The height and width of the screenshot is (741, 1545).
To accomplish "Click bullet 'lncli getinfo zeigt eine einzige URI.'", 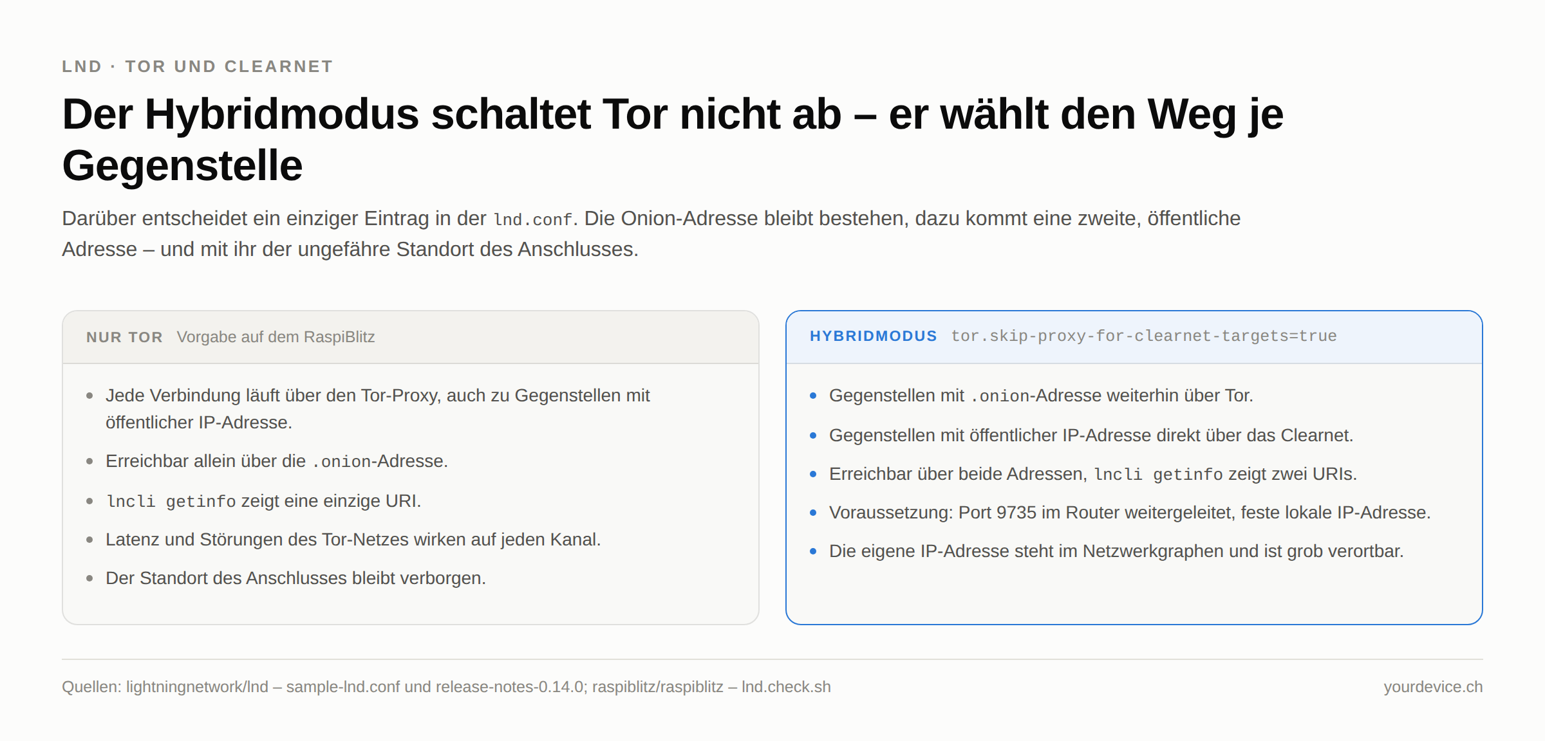I will pos(263,501).
